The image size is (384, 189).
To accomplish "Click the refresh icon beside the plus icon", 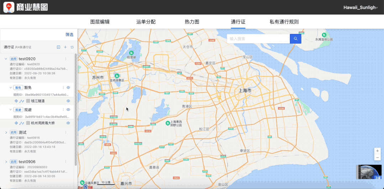I will (x=72, y=47).
